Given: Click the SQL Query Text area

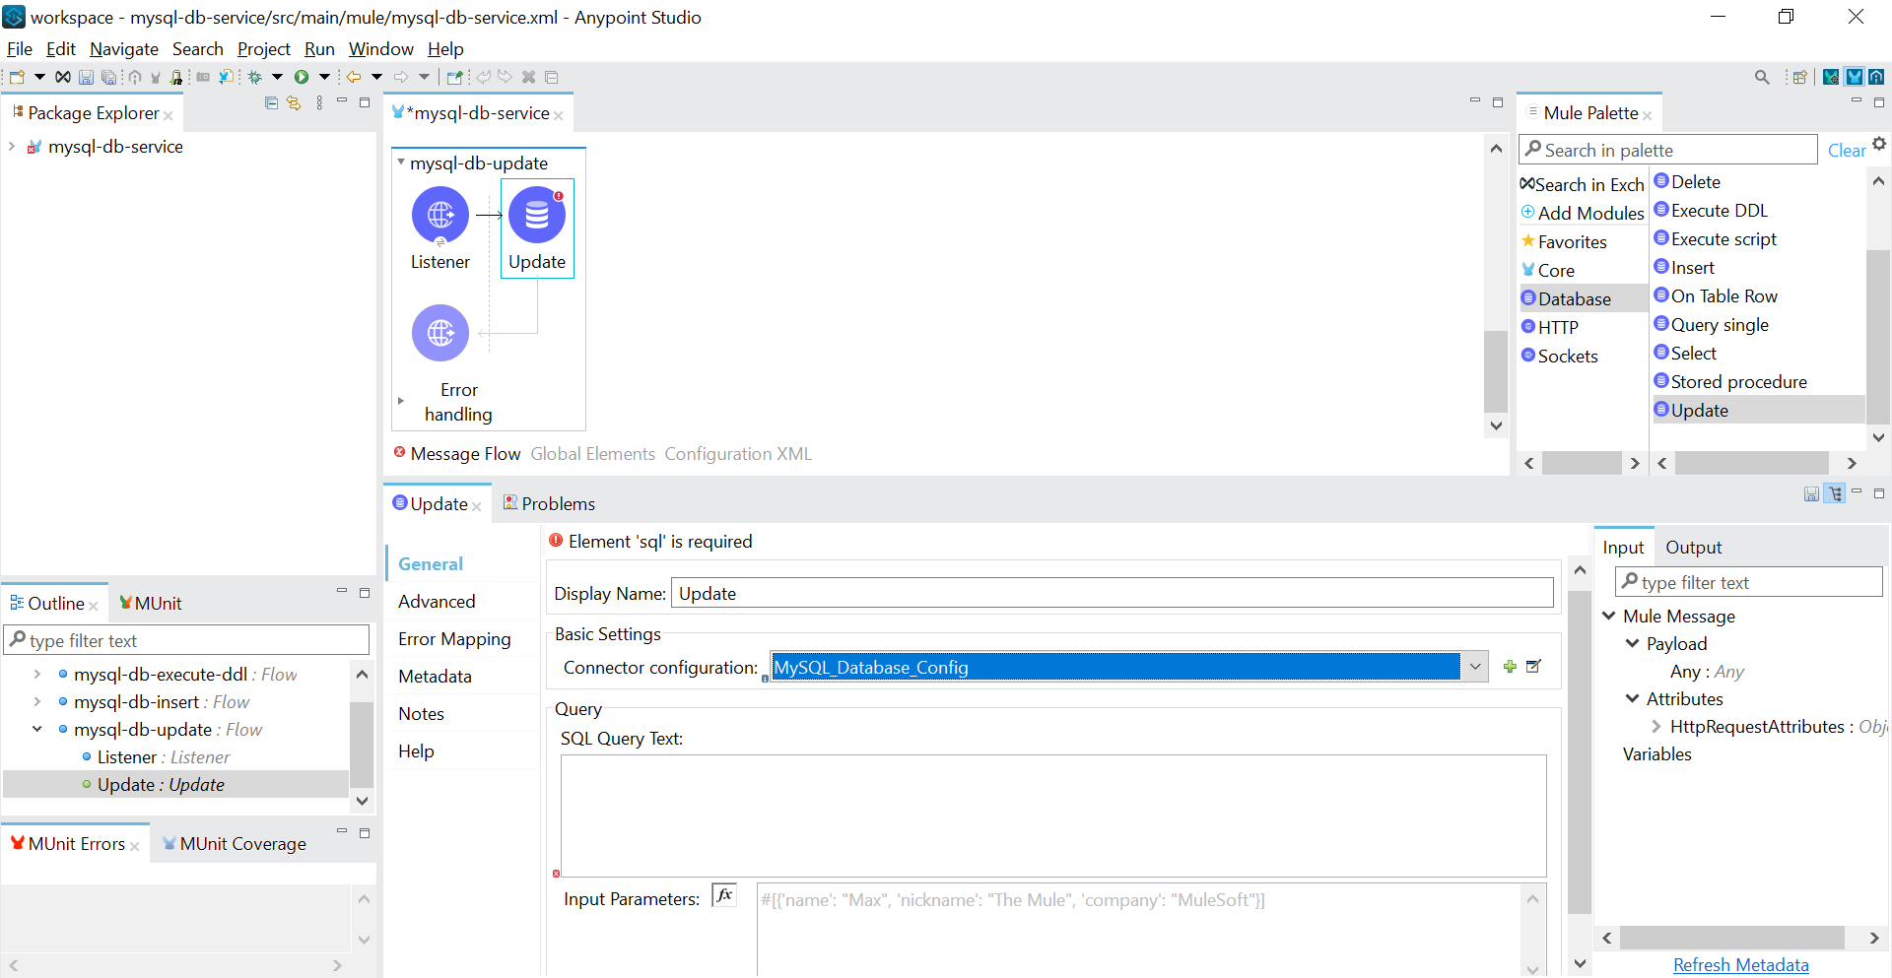Looking at the screenshot, I should point(1053,815).
